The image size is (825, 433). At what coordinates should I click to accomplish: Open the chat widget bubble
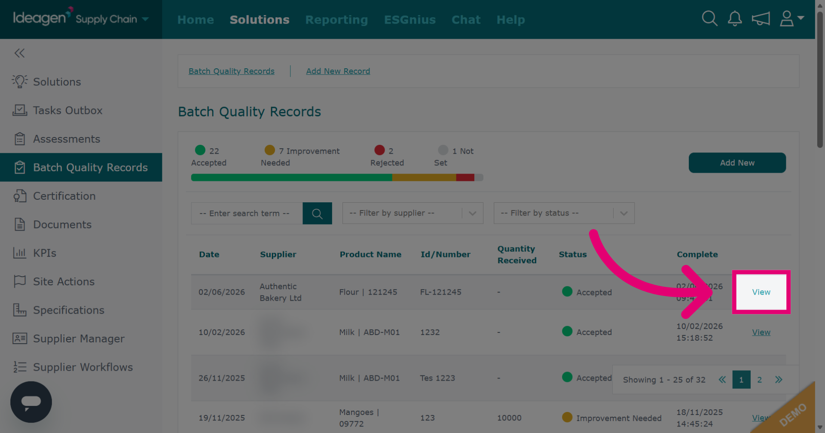(x=31, y=402)
